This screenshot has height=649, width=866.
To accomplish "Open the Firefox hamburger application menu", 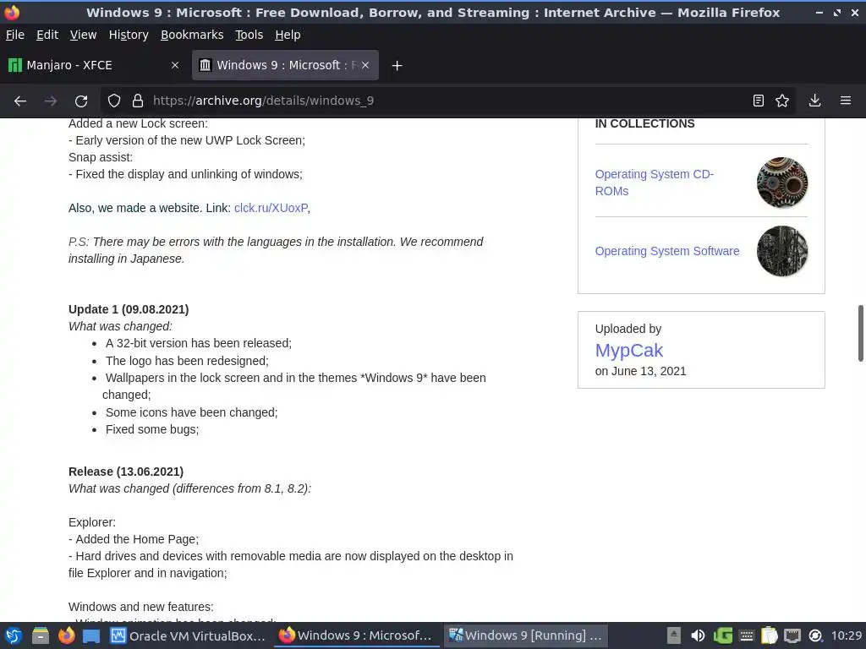I will coord(846,101).
